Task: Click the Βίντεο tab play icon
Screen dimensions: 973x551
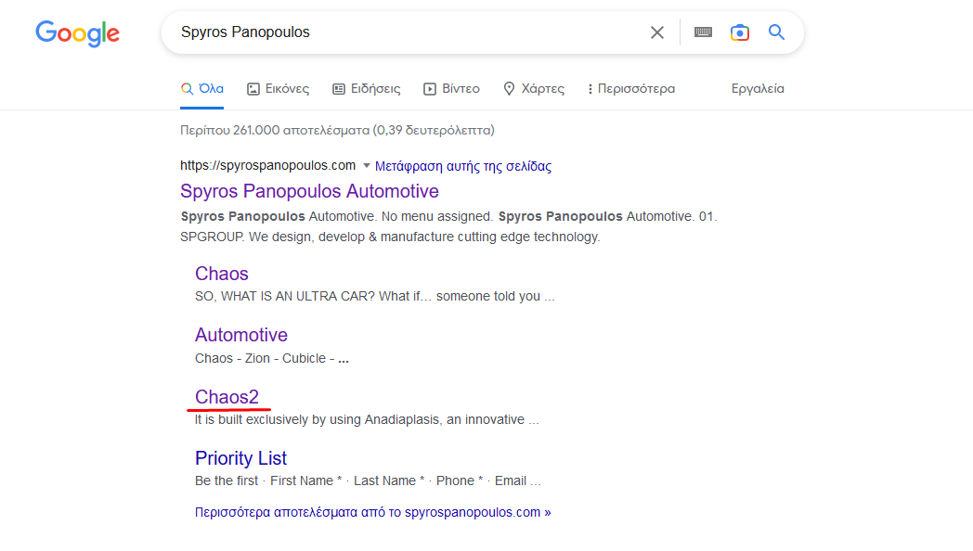Action: [430, 89]
